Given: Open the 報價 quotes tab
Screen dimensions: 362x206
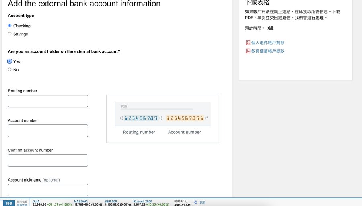Looking at the screenshot, I should 8,203.
